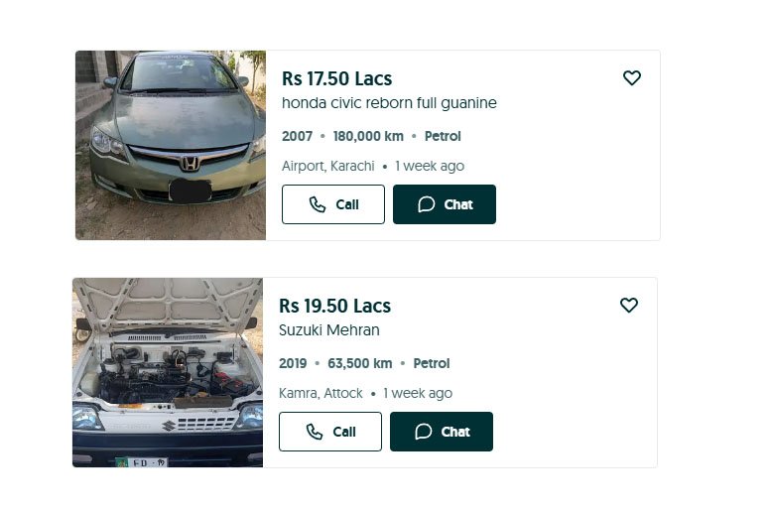The height and width of the screenshot is (511, 772).
Task: Click the Rs 17.50 Lacs price
Action: [336, 78]
